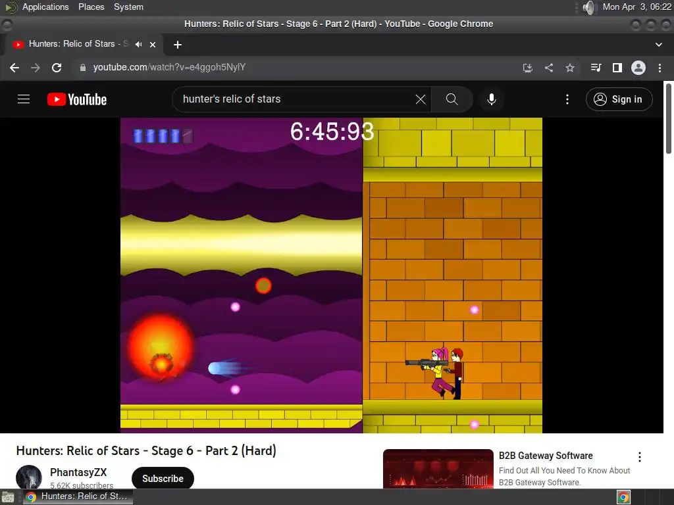Click the magnifier search button
The image size is (674, 505).
(x=452, y=99)
